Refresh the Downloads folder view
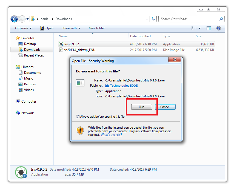The width and height of the screenshot is (237, 189). pyautogui.click(x=153, y=19)
